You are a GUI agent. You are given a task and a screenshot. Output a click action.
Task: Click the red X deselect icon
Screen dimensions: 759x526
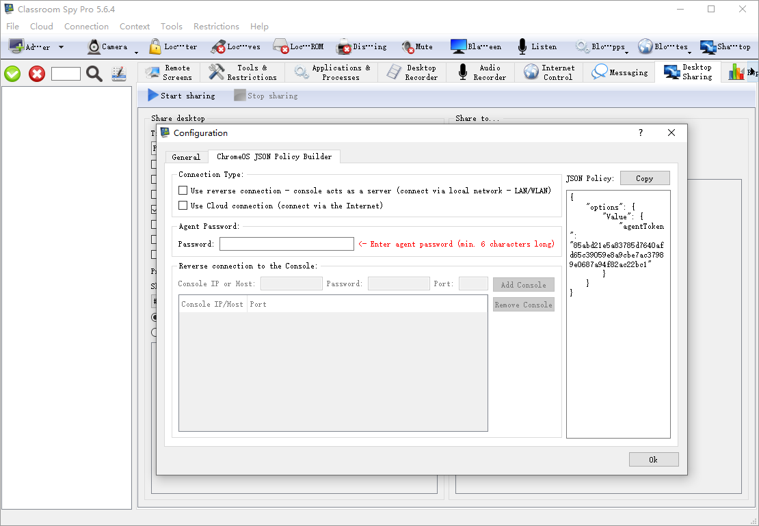37,74
